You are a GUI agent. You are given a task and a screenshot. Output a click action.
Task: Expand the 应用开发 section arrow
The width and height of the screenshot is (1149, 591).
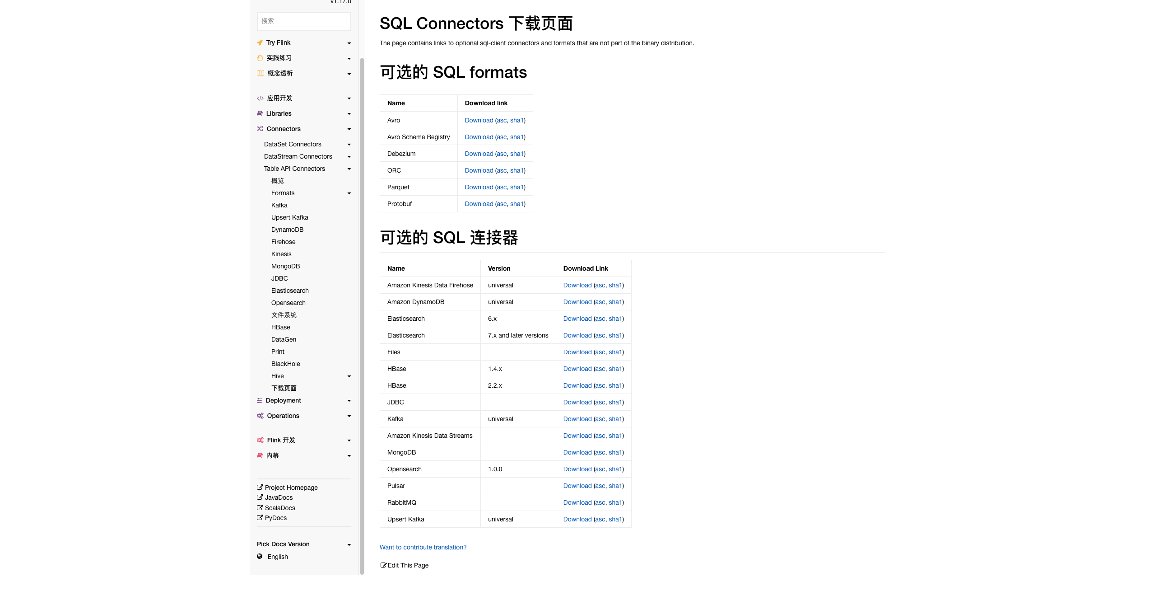pyautogui.click(x=349, y=98)
